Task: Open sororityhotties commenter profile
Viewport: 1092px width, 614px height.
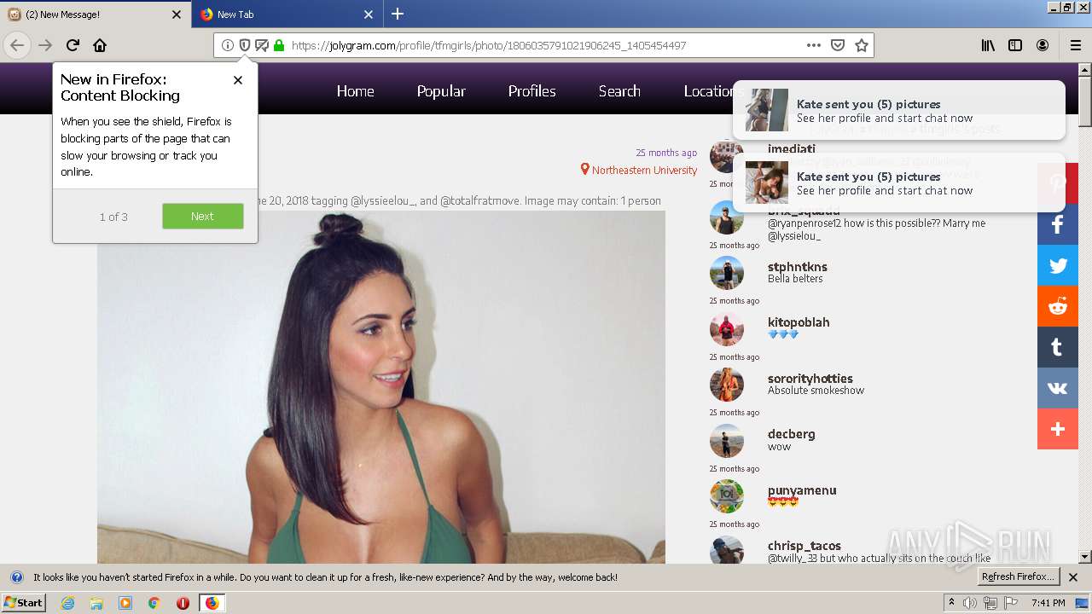Action: [810, 379]
